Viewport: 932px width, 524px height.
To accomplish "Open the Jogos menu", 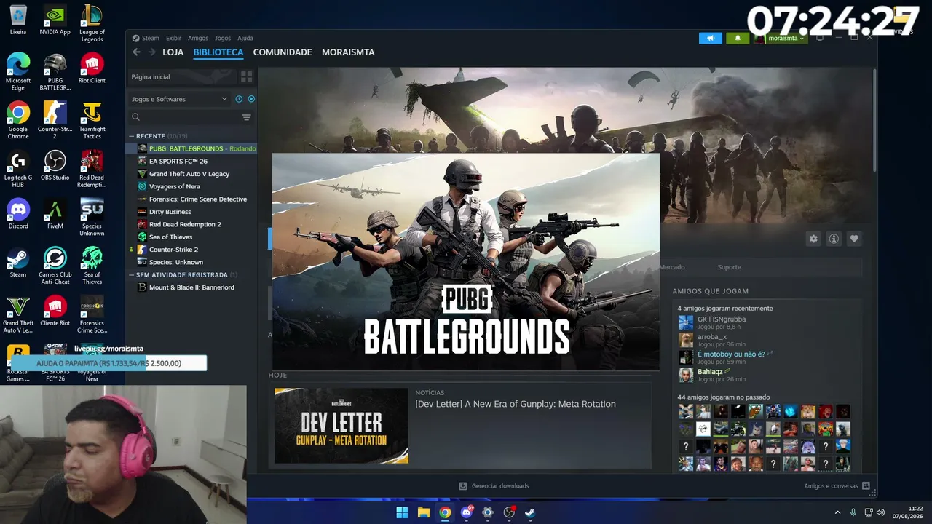I will point(223,39).
